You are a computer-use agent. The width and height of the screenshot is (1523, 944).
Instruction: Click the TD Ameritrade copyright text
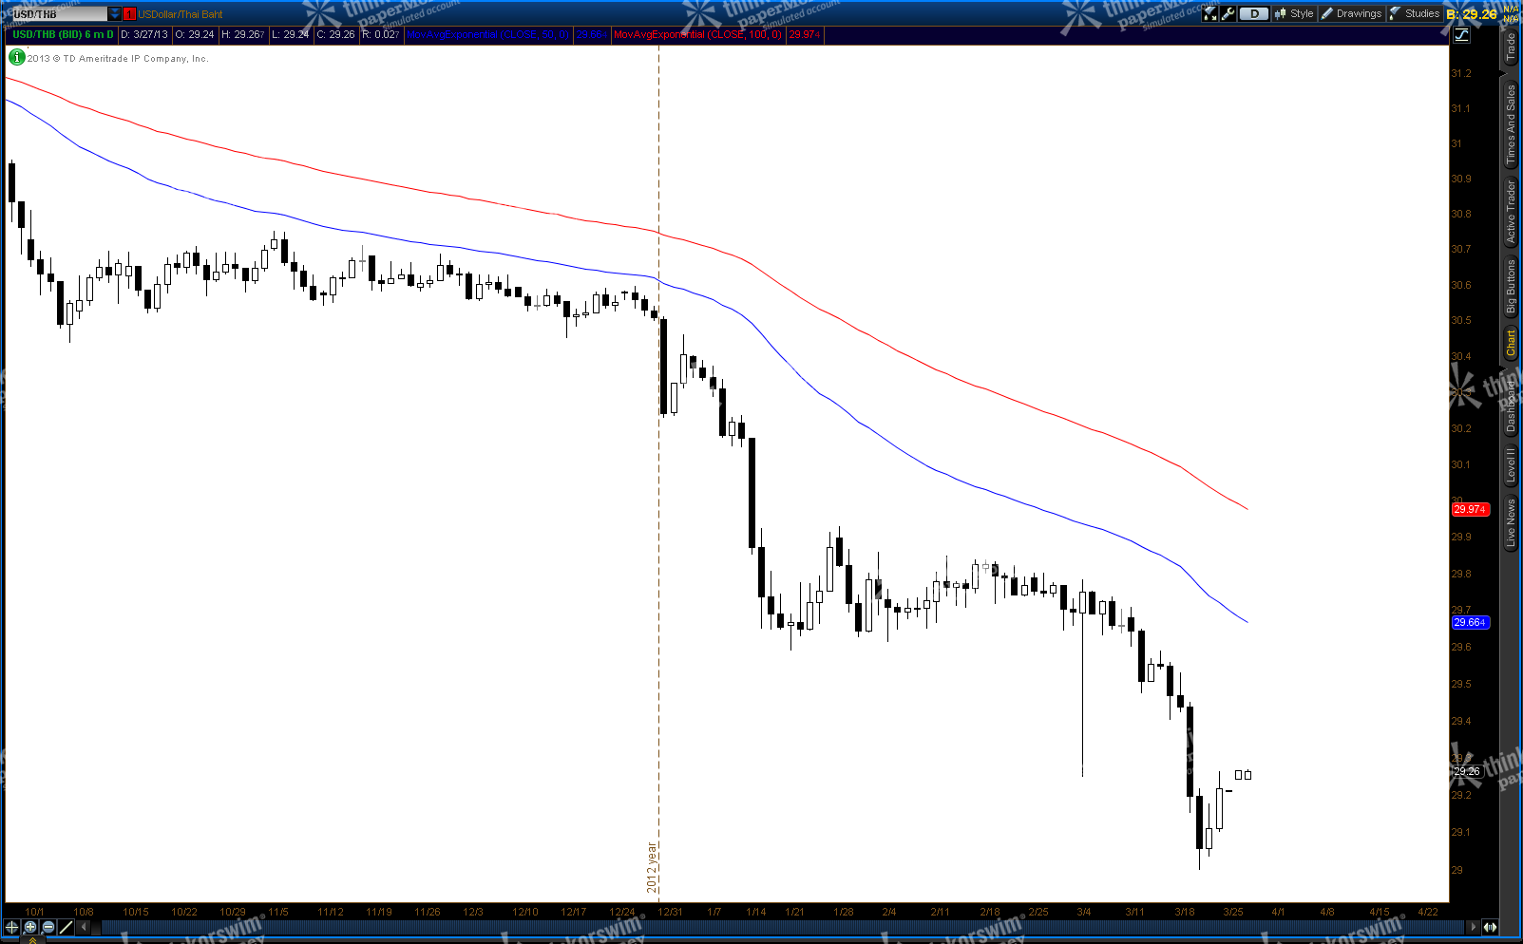click(118, 58)
